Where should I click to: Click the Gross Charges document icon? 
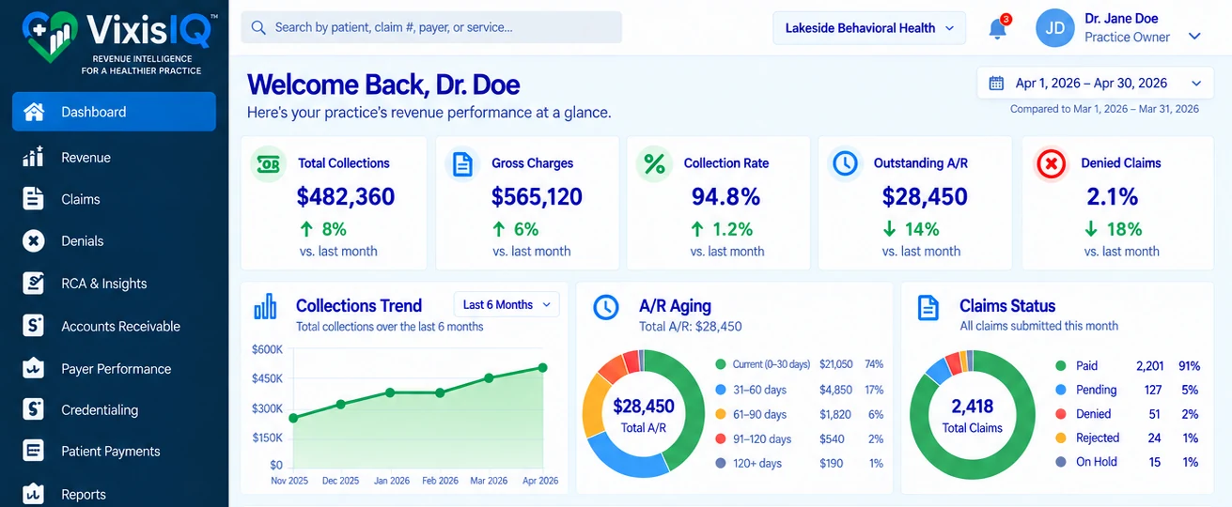click(462, 163)
